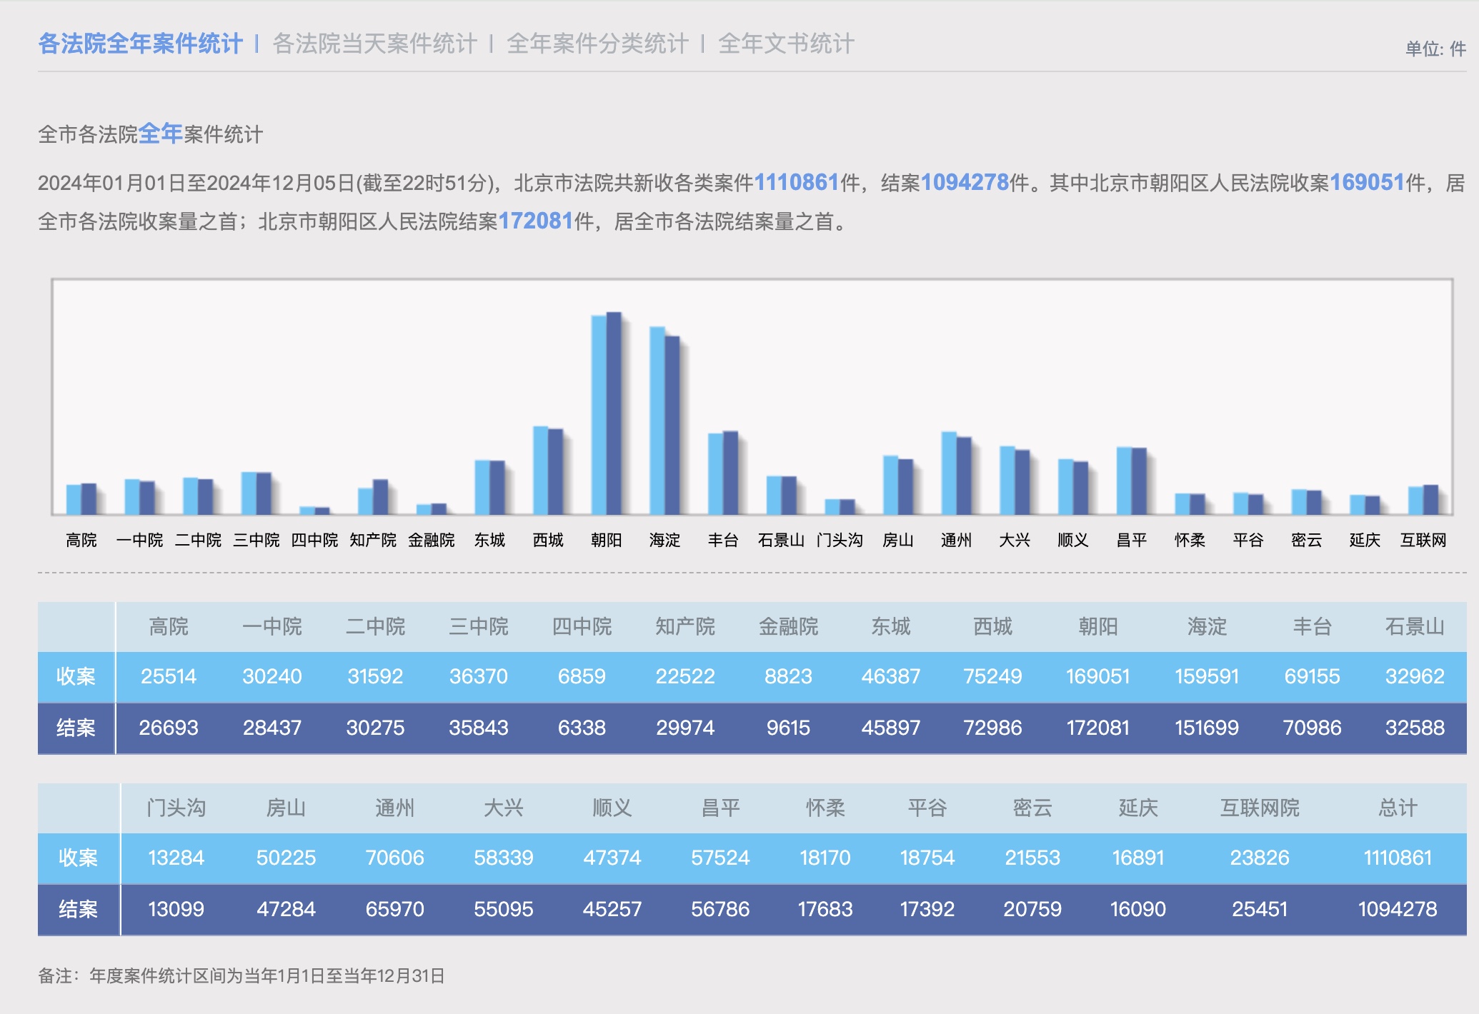The height and width of the screenshot is (1014, 1479).
Task: Click 东城 收案 value 46387
Action: coord(891,676)
